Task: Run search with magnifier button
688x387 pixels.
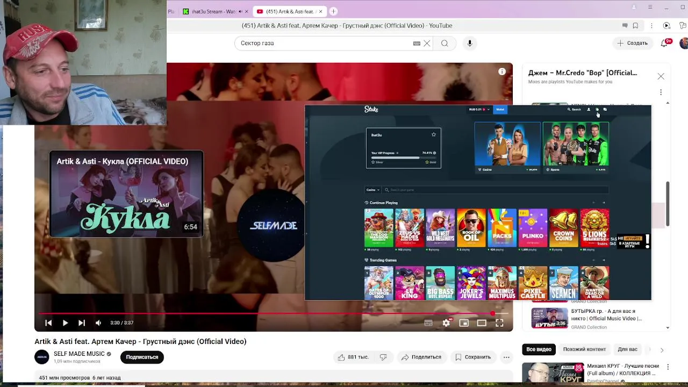Action: [x=445, y=44]
